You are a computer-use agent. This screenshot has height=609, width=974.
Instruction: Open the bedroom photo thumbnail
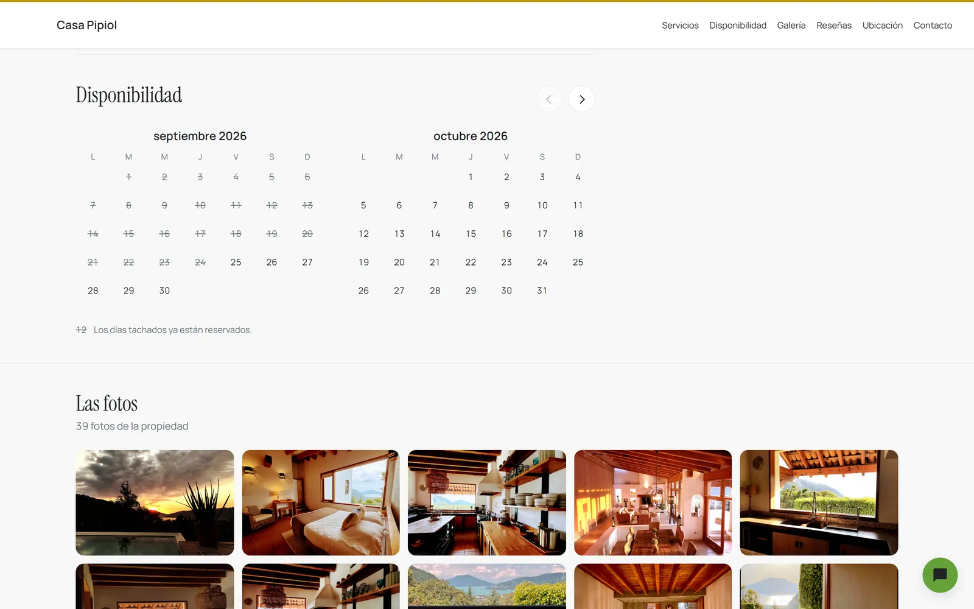point(321,502)
